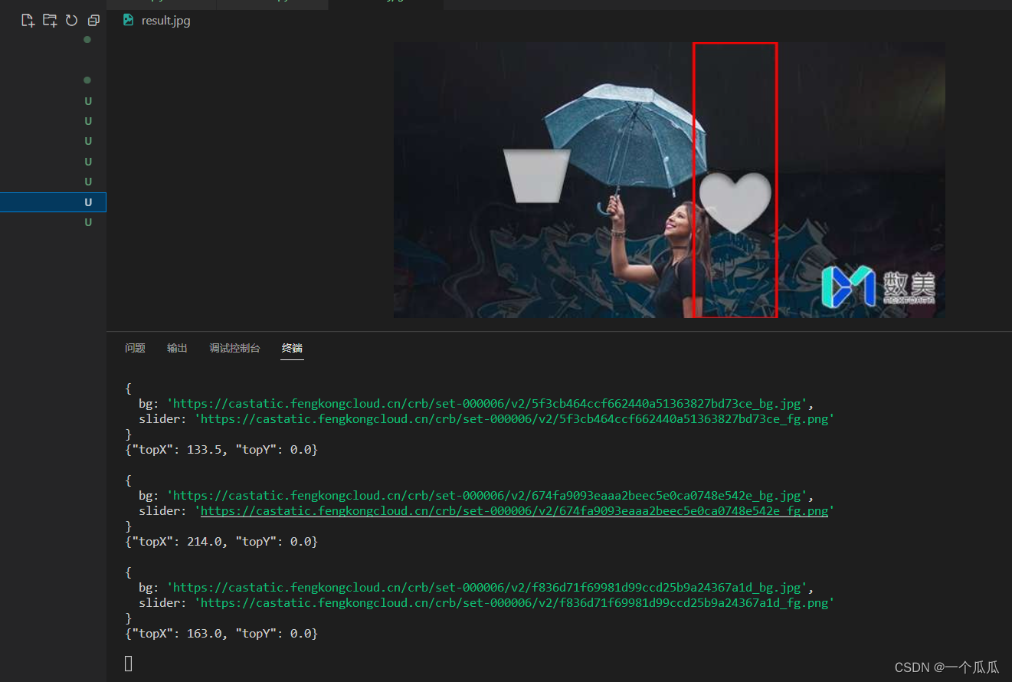This screenshot has width=1012, height=682.
Task: Click the result.jpg image preview
Action: pos(669,180)
